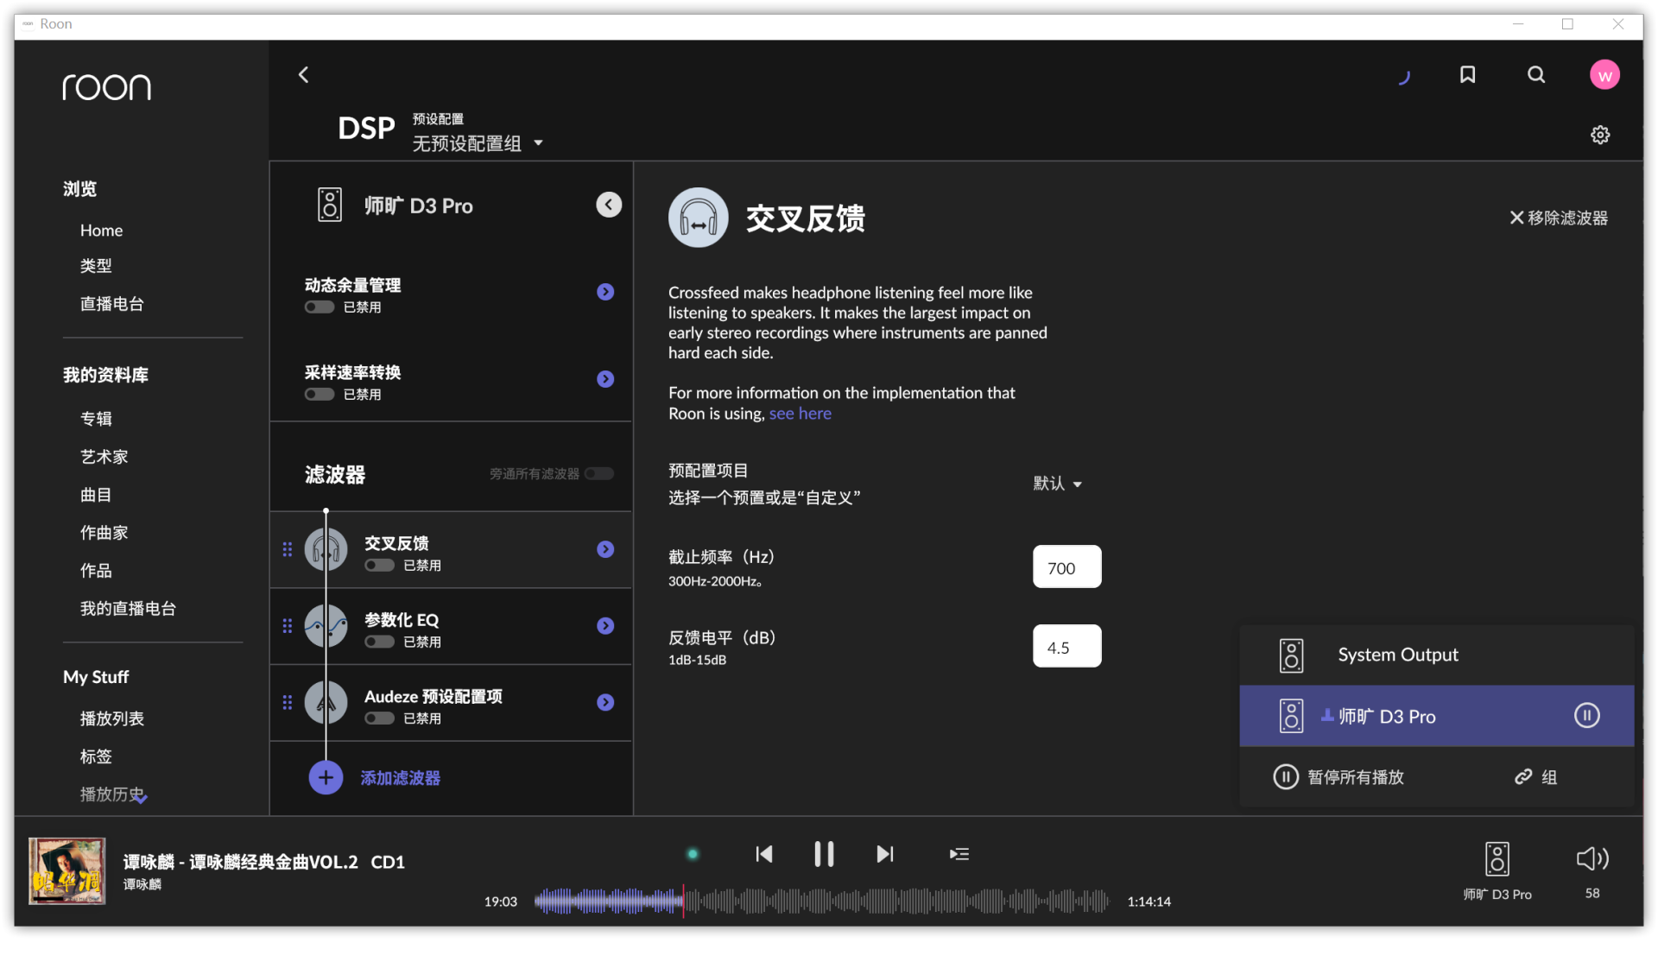This screenshot has height=962, width=1658.
Task: Toggle 参数化 EQ filter on
Action: point(379,642)
